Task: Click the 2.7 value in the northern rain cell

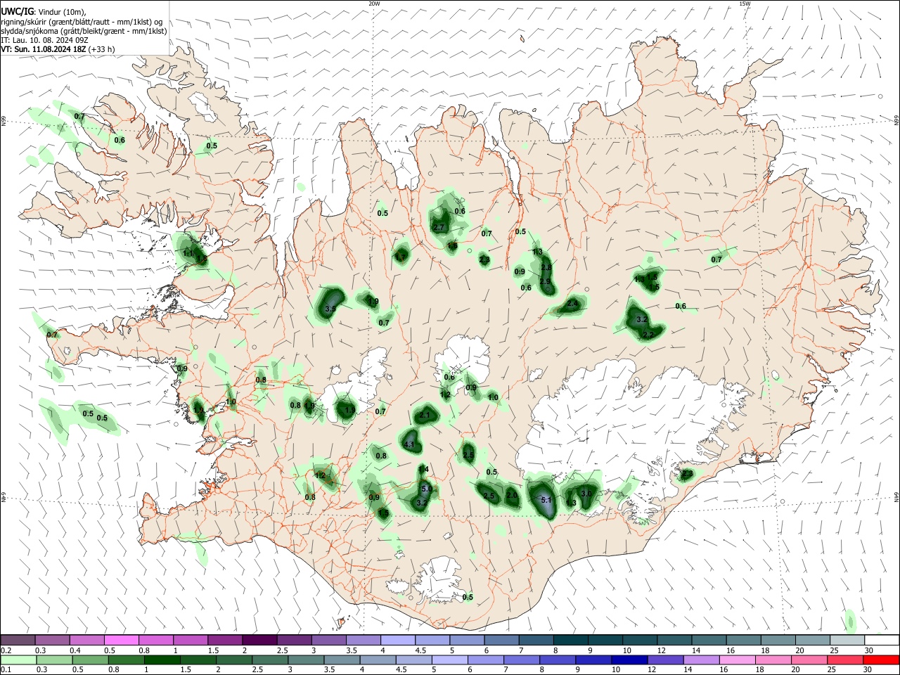Action: click(x=439, y=227)
